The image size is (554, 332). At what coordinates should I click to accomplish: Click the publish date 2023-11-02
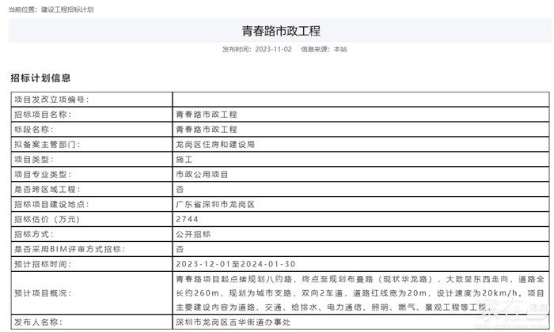click(x=273, y=49)
